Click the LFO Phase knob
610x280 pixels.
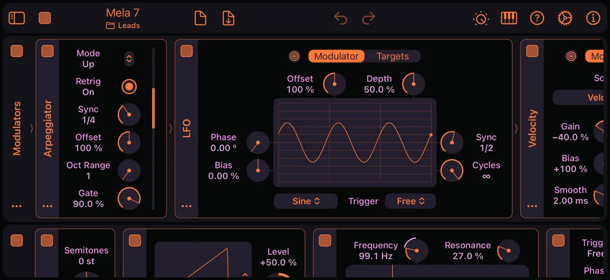point(258,142)
